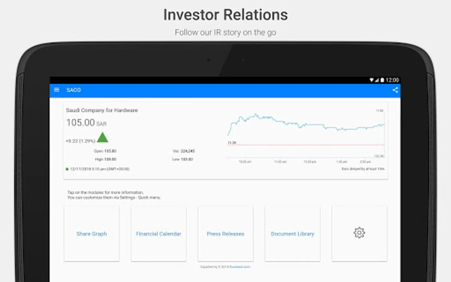Tap the green up-triangle price indicator
Viewport: 451px width, 282px height.
(x=102, y=137)
